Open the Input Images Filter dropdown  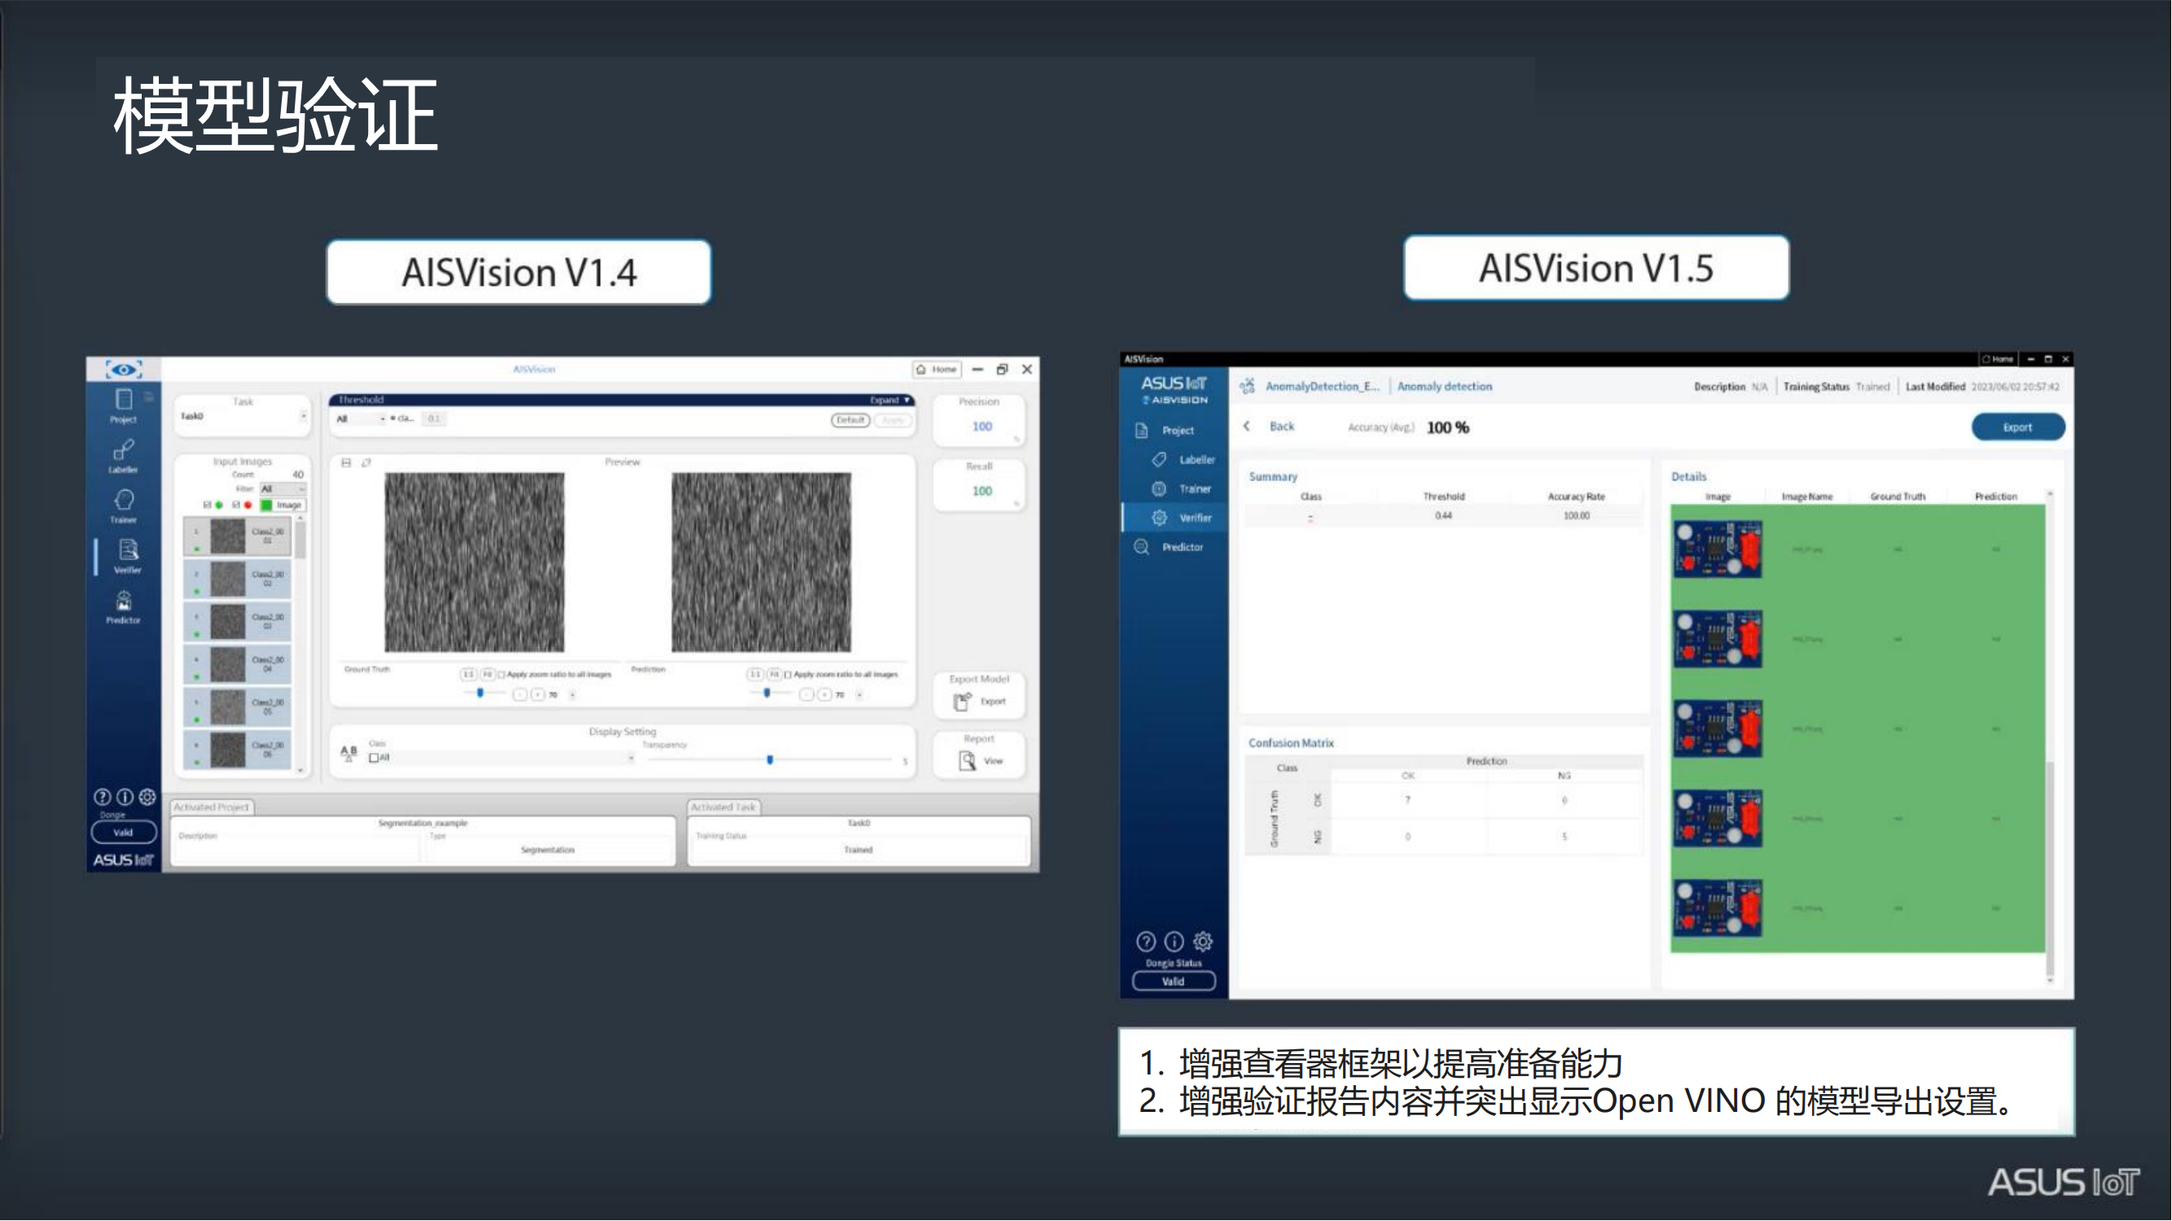coord(282,488)
